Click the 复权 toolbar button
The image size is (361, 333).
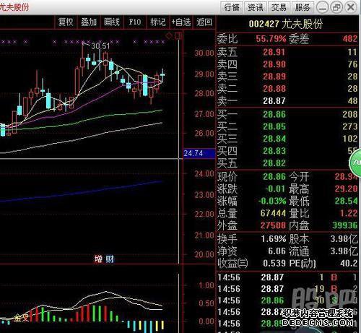[x=66, y=22]
